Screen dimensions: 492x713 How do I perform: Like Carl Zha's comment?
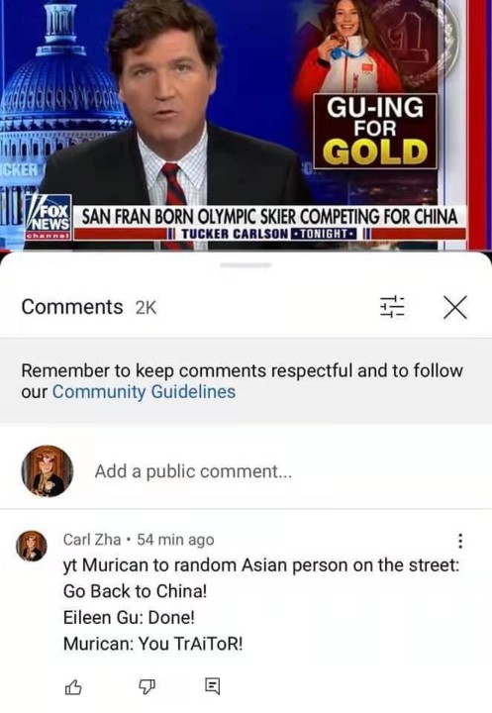click(x=73, y=686)
